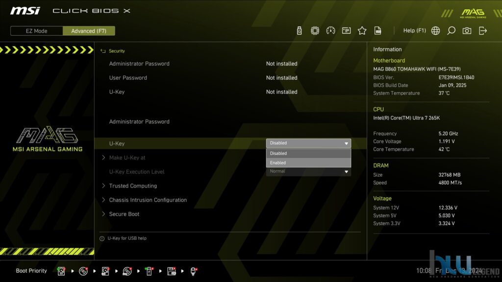This screenshot has height=282, width=502.
Task: Select network cable boot device icon
Action: click(x=193, y=271)
